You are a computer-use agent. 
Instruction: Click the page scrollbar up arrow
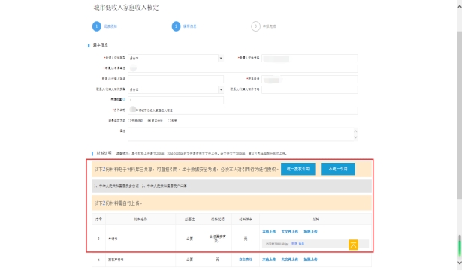point(459,7)
